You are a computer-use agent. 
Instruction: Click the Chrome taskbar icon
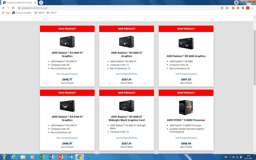80,157
